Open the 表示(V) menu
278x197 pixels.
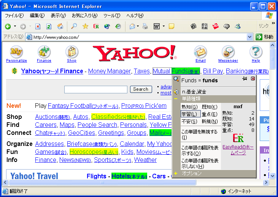(58, 16)
